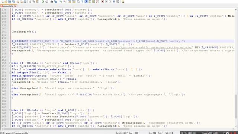Click the Save recorded macro icon

118,1
